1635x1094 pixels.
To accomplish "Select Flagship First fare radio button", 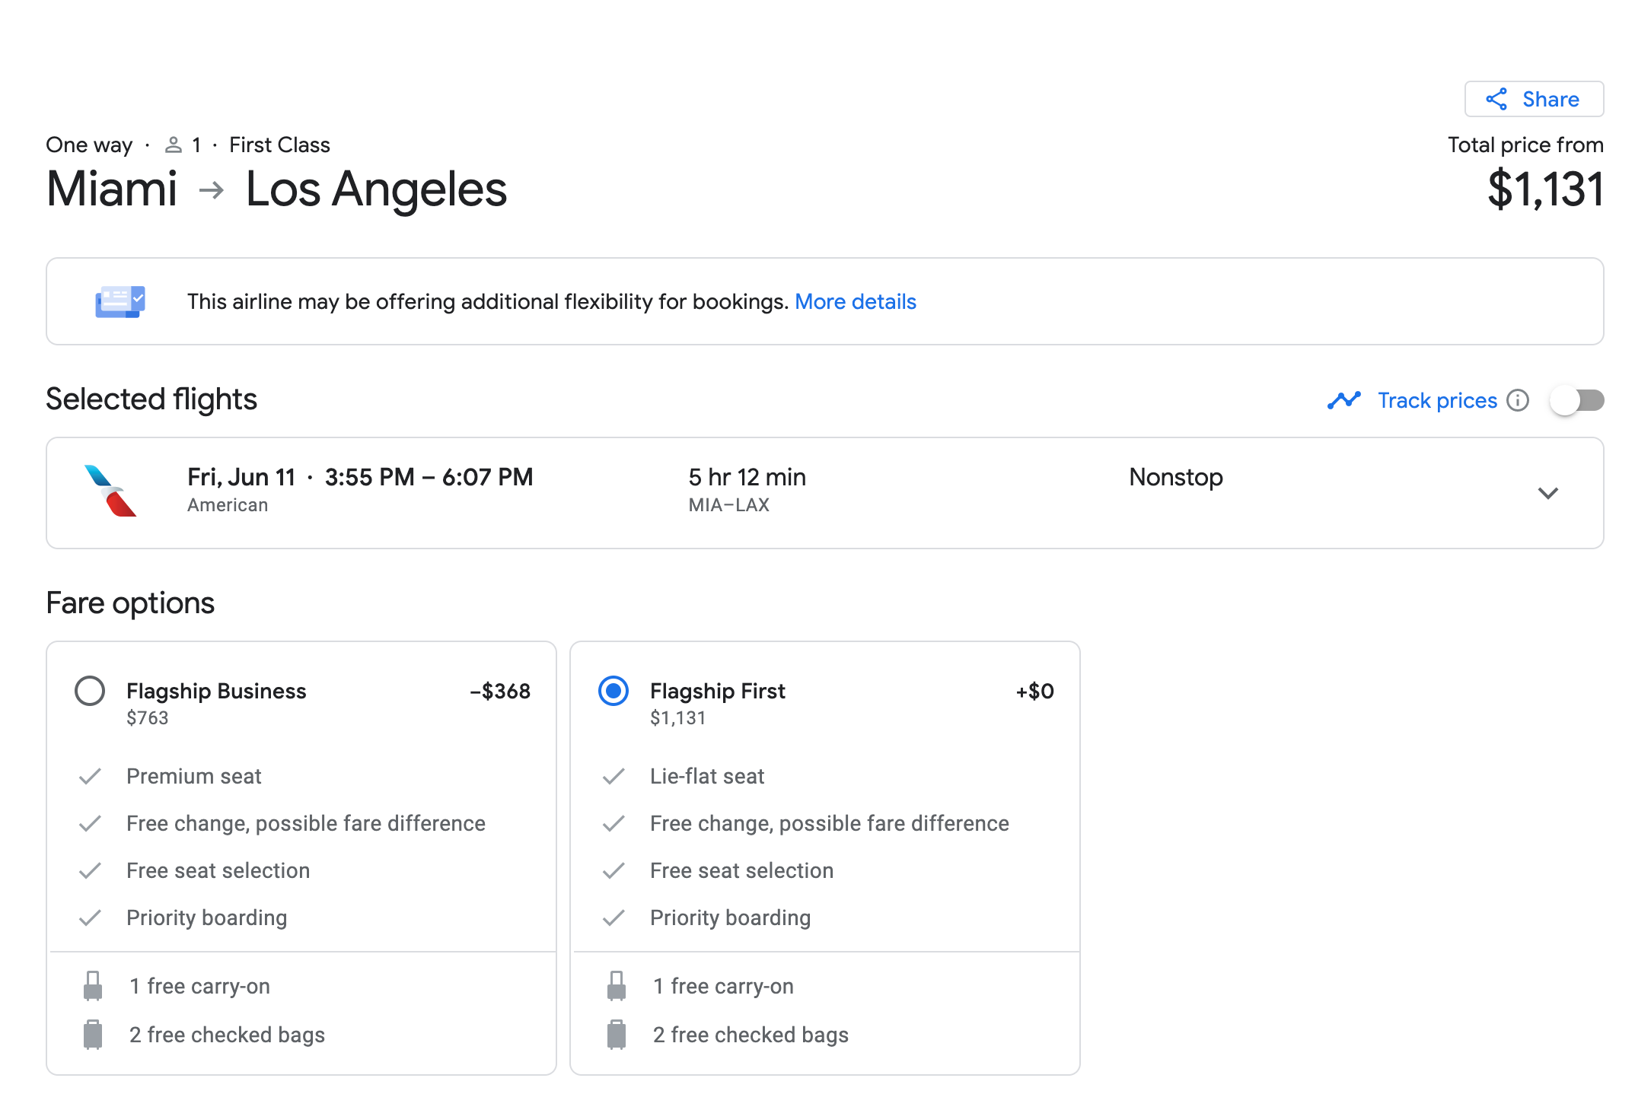I will point(614,691).
